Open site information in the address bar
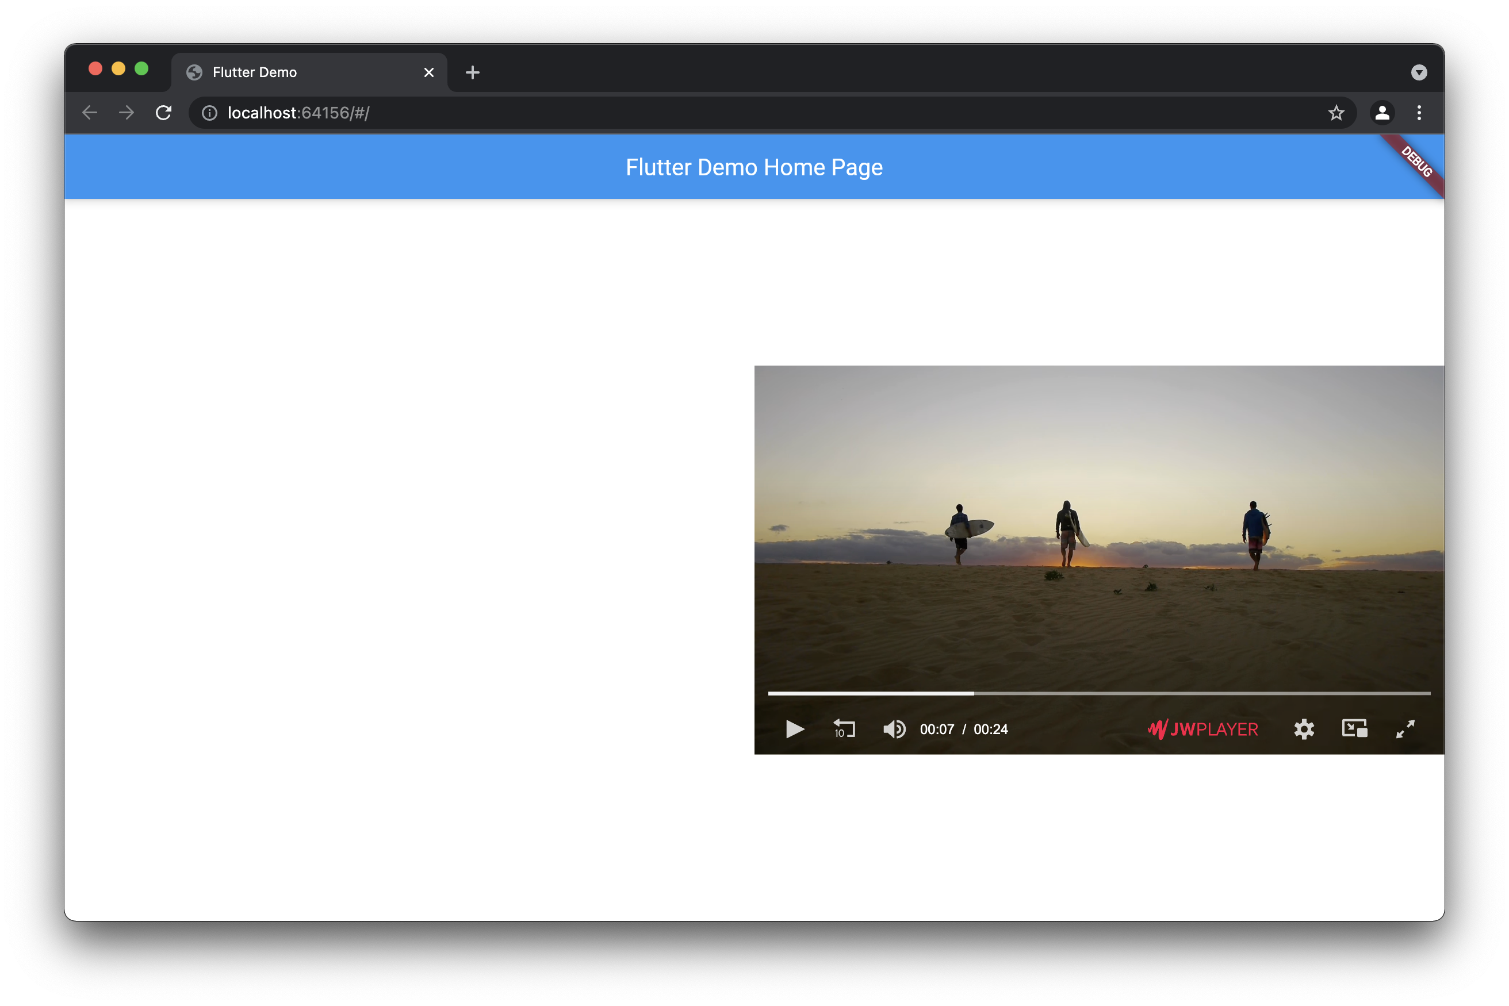1509x1006 pixels. pos(209,113)
